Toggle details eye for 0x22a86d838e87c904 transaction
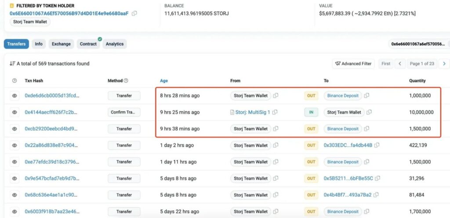Screen dimensions: 450x218 click(x=15, y=145)
